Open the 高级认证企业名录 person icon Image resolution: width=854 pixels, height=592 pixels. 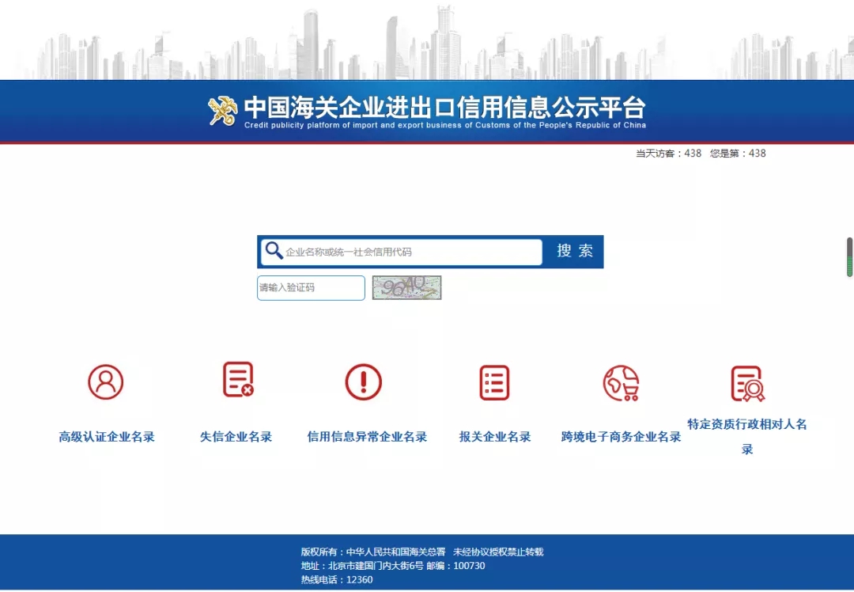(107, 381)
